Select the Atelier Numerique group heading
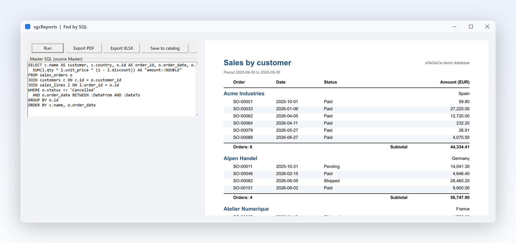 [246, 209]
